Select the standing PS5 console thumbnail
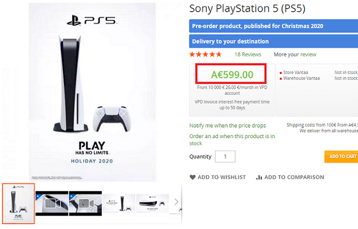Viewport: 358px width, 229px height. [119, 204]
